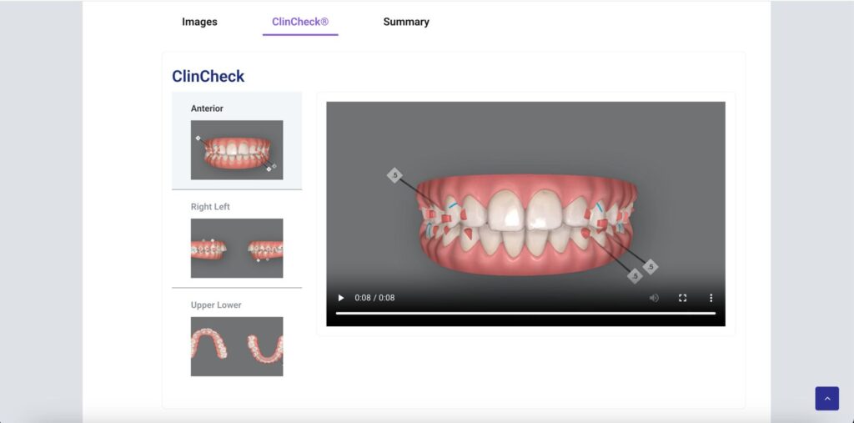The width and height of the screenshot is (854, 423).
Task: Click the Anterior label text
Action: coord(207,108)
